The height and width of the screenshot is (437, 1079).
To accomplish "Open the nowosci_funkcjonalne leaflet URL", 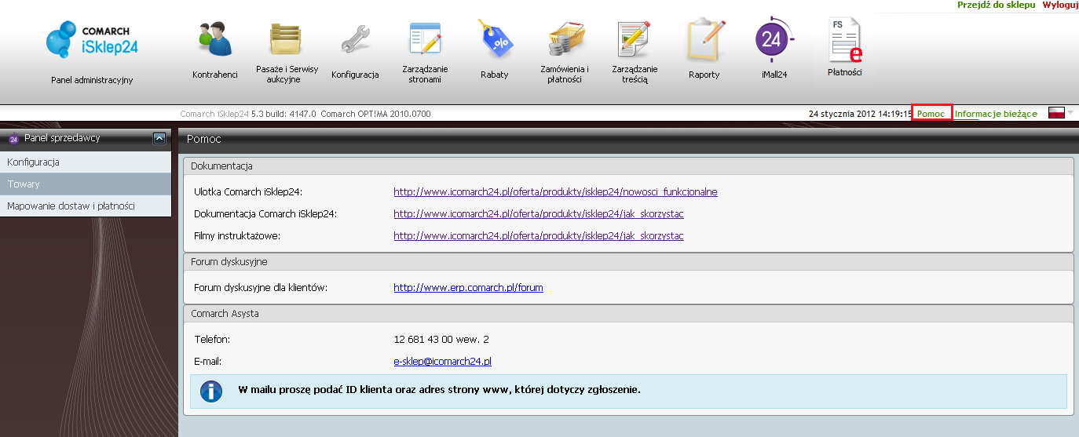I will tap(555, 192).
